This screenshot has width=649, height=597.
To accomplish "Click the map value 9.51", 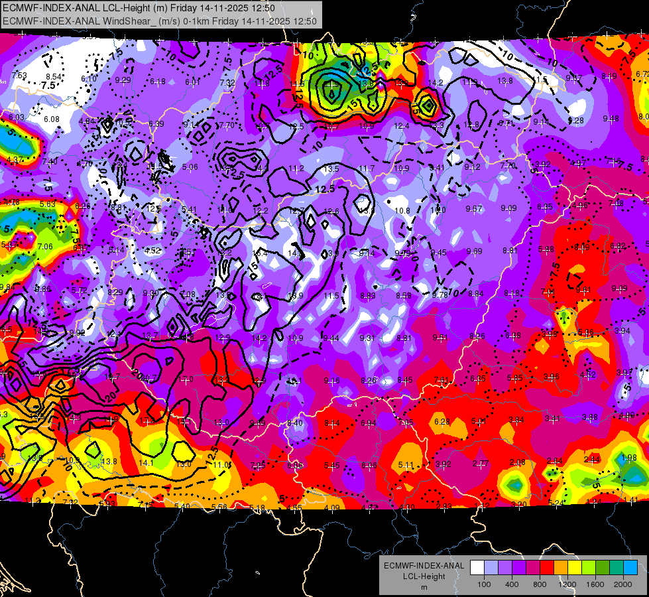I will pos(440,338).
